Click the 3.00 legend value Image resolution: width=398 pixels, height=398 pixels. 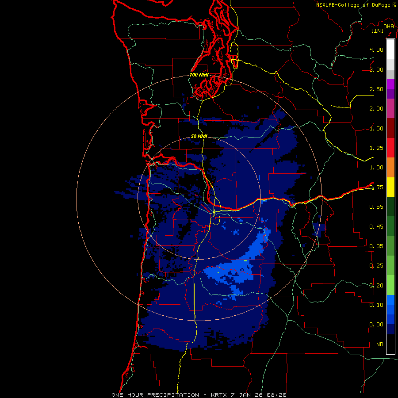point(376,69)
